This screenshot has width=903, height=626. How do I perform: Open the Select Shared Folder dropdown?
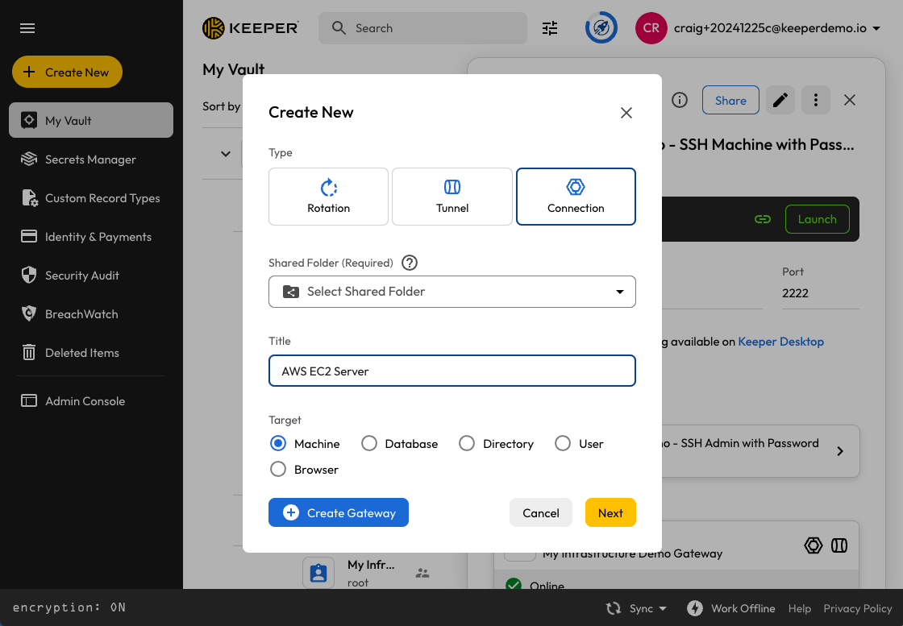[451, 292]
